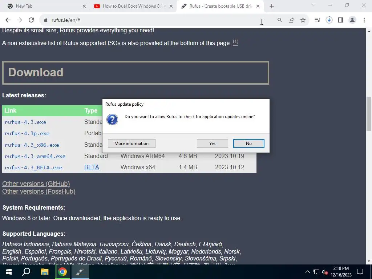Click the network tray icon
The width and height of the screenshot is (372, 279).
pos(316,272)
